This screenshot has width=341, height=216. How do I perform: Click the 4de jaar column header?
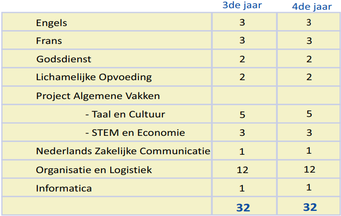312,7
